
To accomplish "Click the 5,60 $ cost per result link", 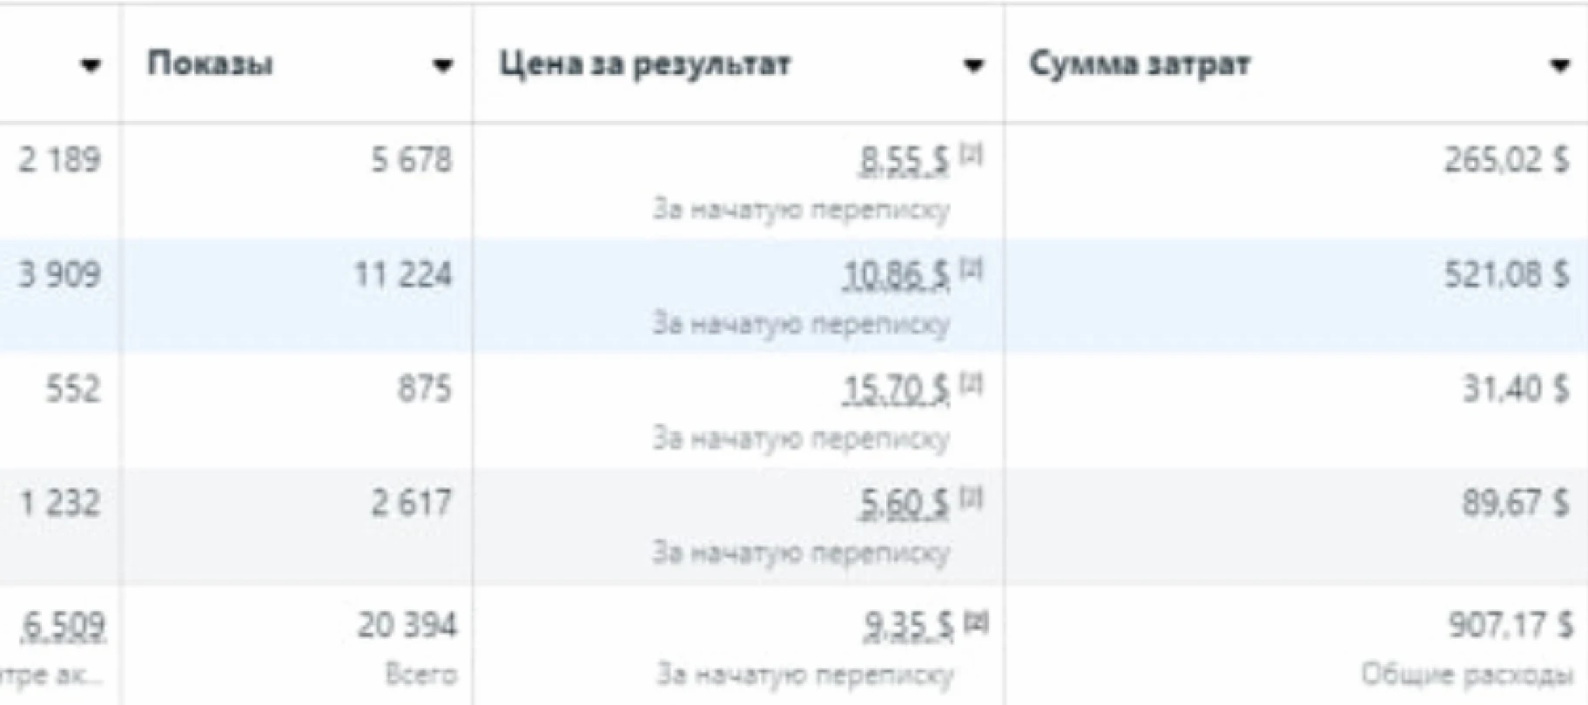I will click(905, 505).
